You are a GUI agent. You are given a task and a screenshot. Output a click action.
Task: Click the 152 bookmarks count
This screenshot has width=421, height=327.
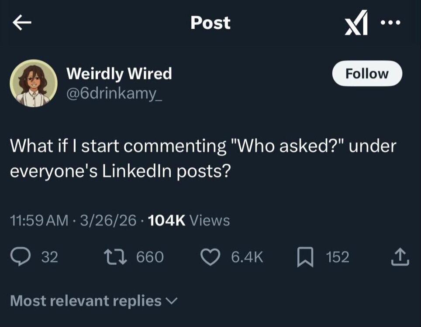click(x=337, y=257)
